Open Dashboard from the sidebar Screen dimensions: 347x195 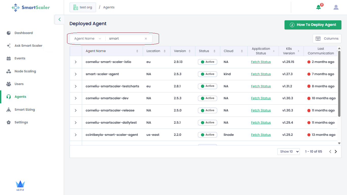[24, 33]
